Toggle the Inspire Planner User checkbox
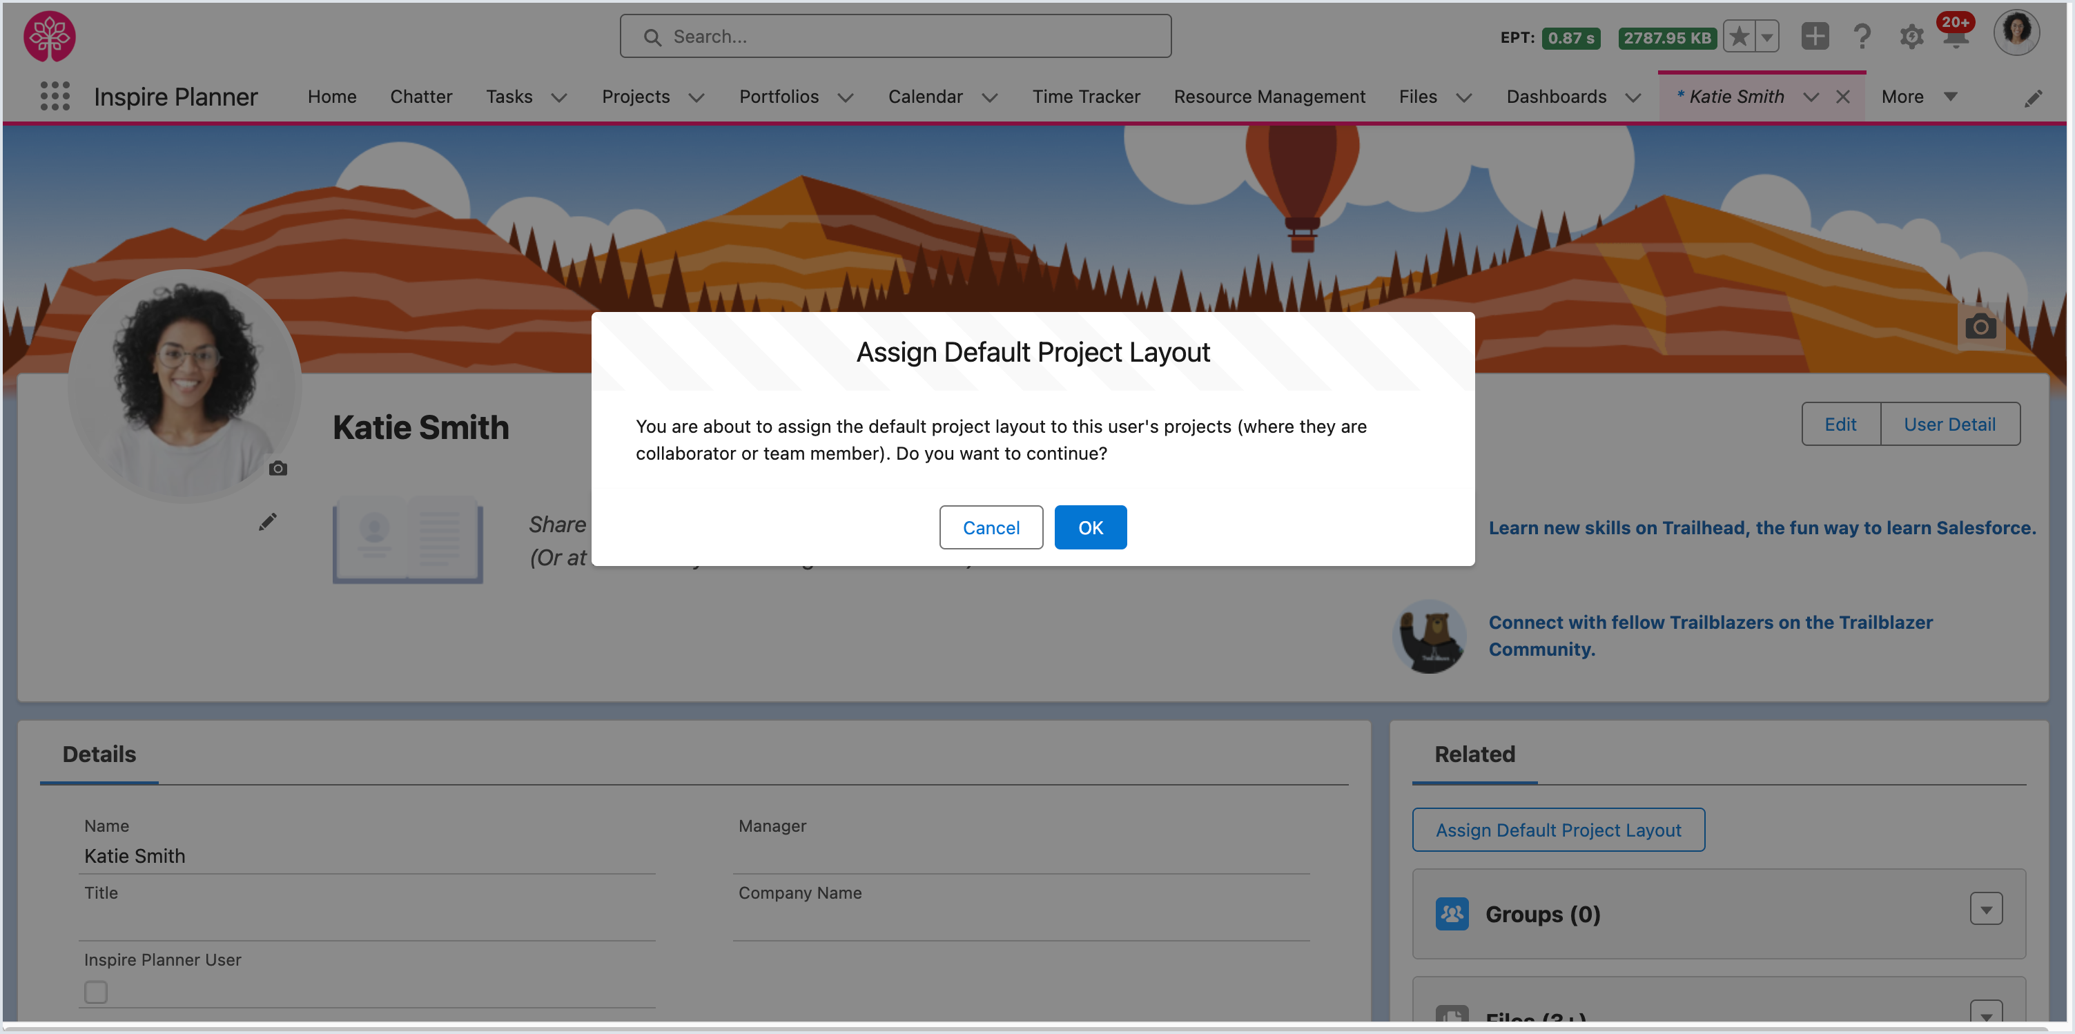Screen dimensions: 2075x1034 [x=96, y=991]
